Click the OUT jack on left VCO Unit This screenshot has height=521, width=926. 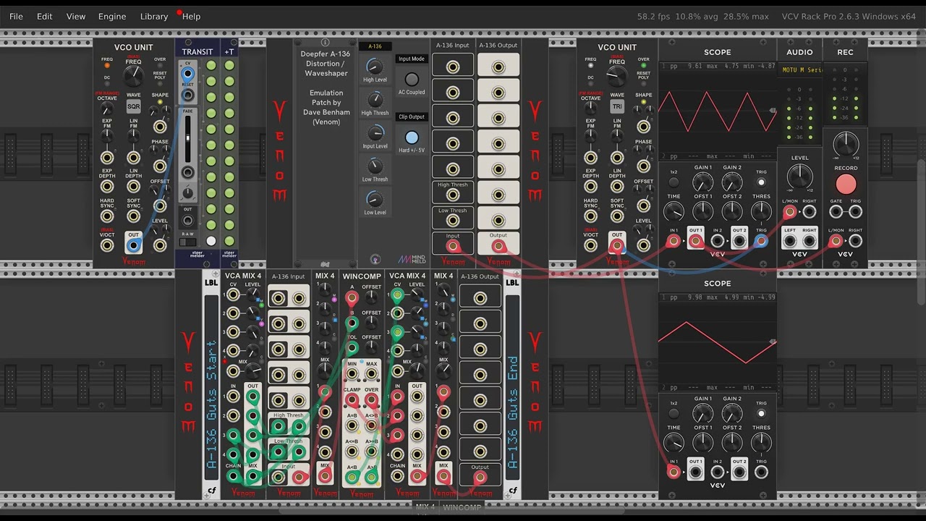point(133,245)
